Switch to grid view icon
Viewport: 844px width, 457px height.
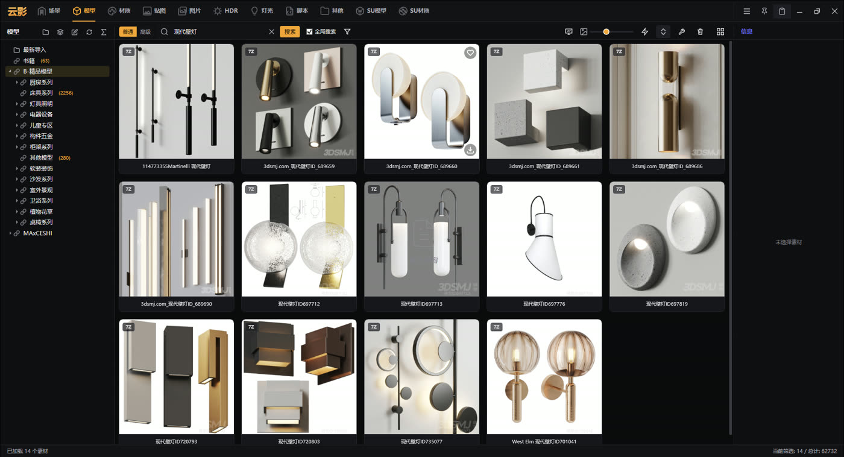(x=720, y=32)
